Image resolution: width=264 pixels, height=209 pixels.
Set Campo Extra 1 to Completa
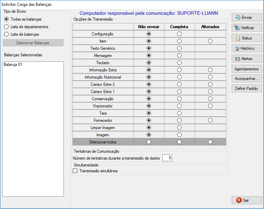pos(179,92)
